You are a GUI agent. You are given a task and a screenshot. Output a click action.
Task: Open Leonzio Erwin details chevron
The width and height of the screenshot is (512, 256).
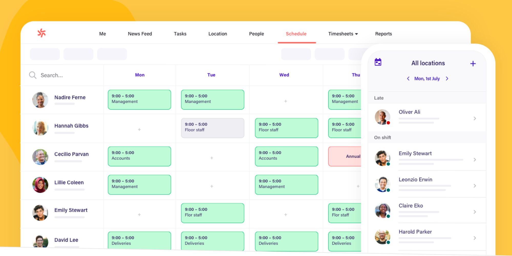[475, 186]
